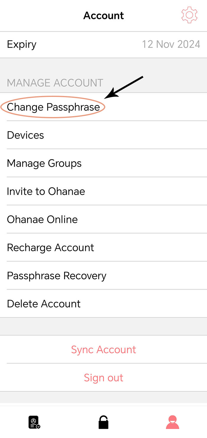Screen dimensions: 207x438
Task: Open Ohanae Online
Action: [103, 220]
